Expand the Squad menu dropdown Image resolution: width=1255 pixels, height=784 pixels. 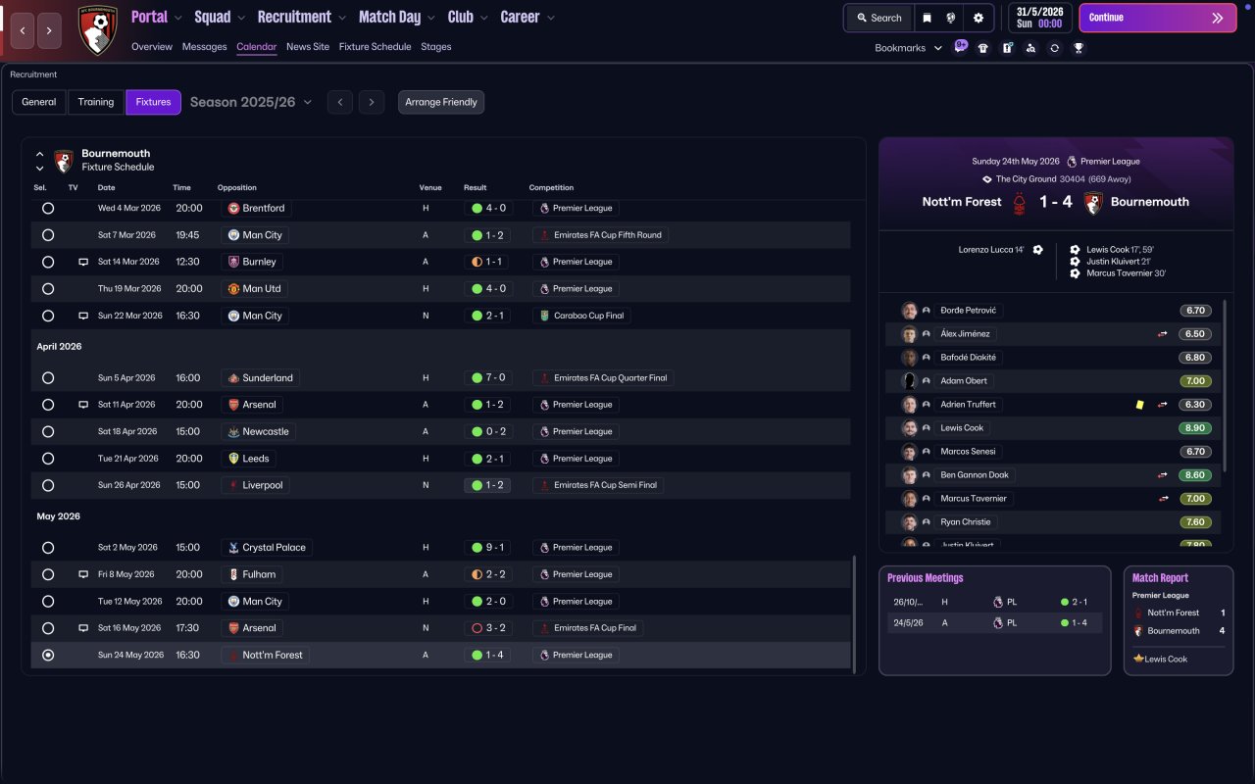pyautogui.click(x=240, y=18)
